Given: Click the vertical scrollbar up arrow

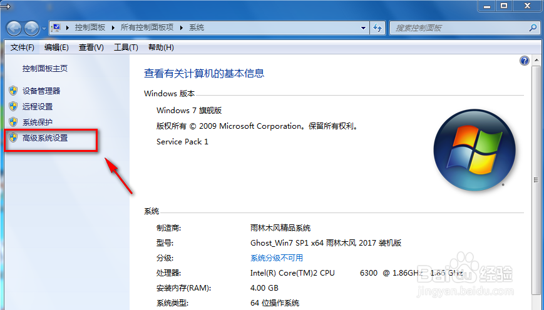Looking at the screenshot, I should 536,60.
